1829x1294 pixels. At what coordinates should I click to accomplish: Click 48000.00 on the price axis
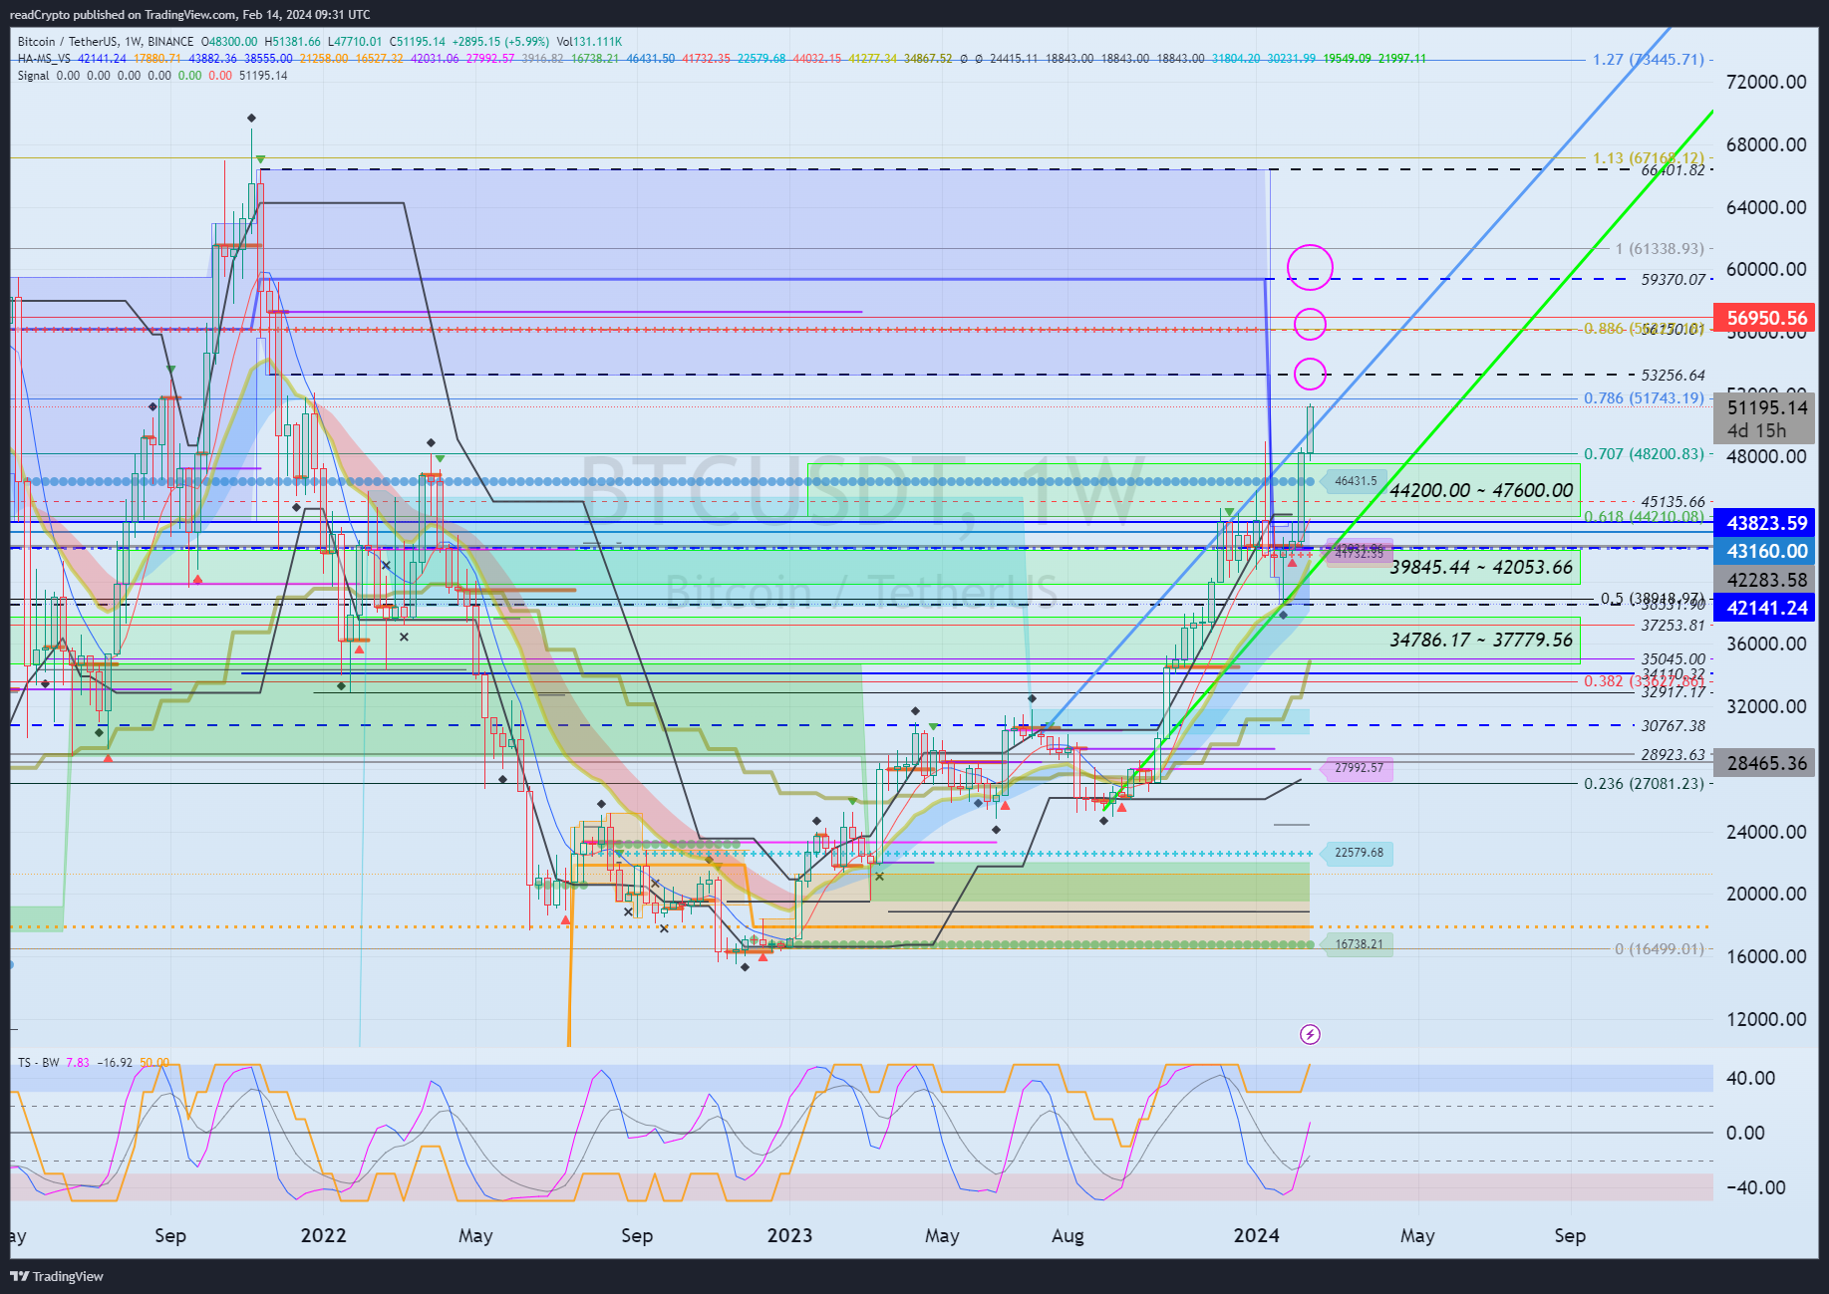click(x=1766, y=456)
